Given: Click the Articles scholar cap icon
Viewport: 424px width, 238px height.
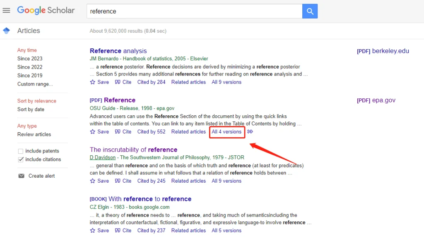Looking at the screenshot, I should coord(7,31).
